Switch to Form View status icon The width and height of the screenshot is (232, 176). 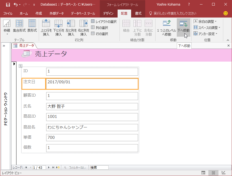tap(203, 173)
